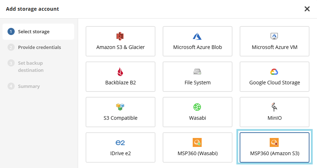
Task: Close the Add storage account dialog
Action: 307,9
